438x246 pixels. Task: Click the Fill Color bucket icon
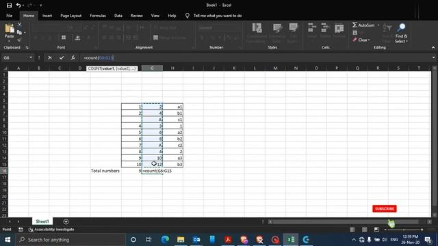pos(77,38)
